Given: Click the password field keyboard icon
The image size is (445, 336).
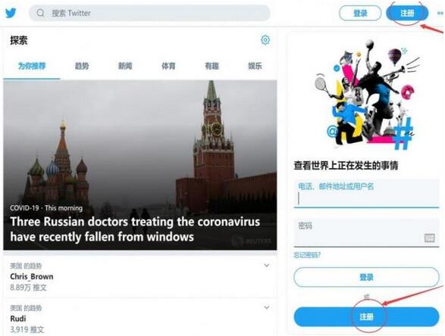Looking at the screenshot, I should (429, 238).
